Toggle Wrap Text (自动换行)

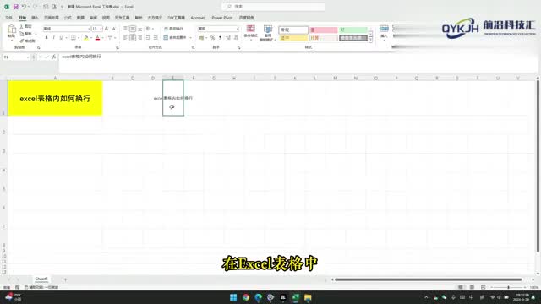(173, 29)
